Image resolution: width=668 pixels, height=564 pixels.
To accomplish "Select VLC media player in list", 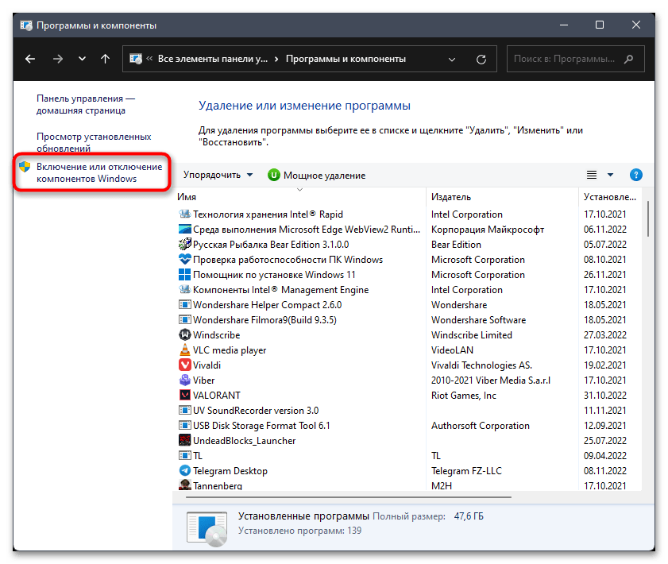I will point(230,350).
